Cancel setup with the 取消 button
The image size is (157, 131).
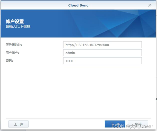138,124
